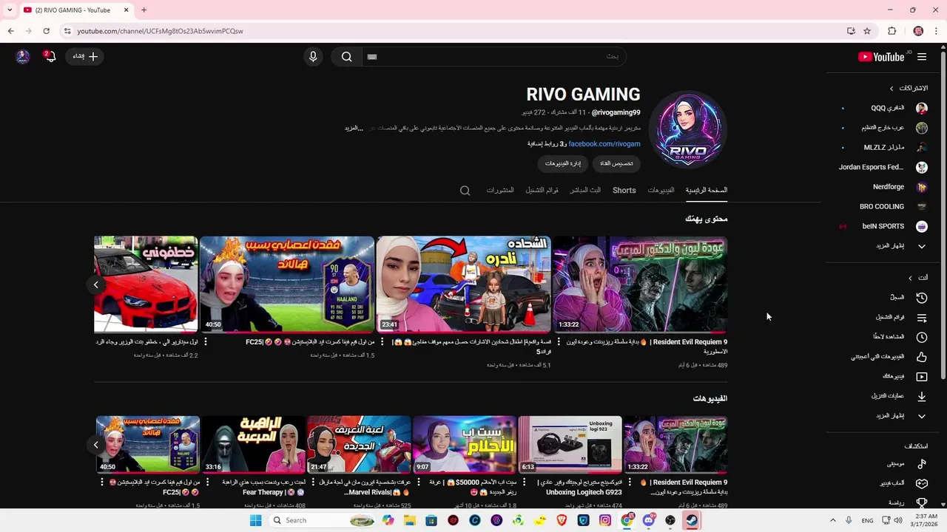Screen dimensions: 947x532
Task: Open the You (أنت) section header
Action: [918, 278]
